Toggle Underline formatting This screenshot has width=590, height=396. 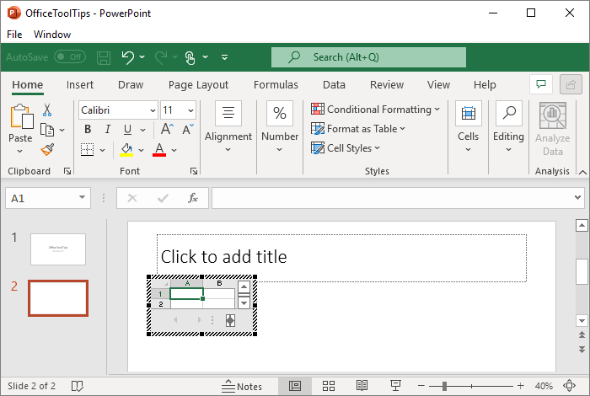tap(127, 130)
